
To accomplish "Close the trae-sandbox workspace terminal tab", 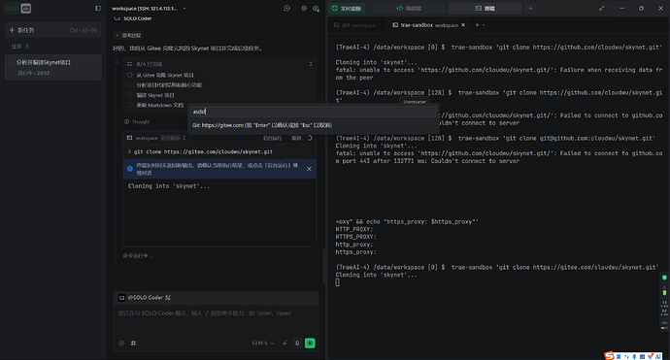I will coord(463,25).
